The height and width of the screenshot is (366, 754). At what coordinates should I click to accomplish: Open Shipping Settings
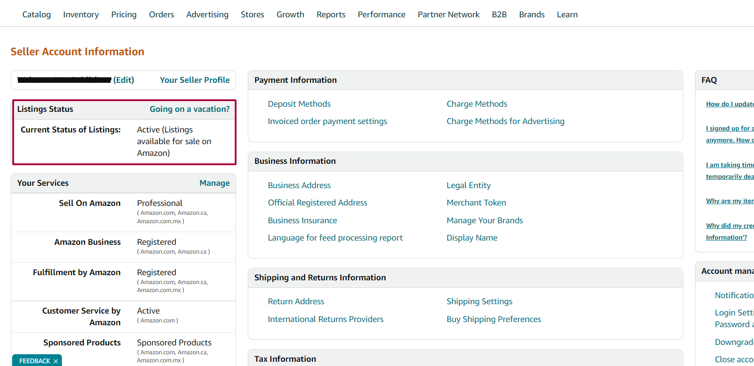point(480,301)
